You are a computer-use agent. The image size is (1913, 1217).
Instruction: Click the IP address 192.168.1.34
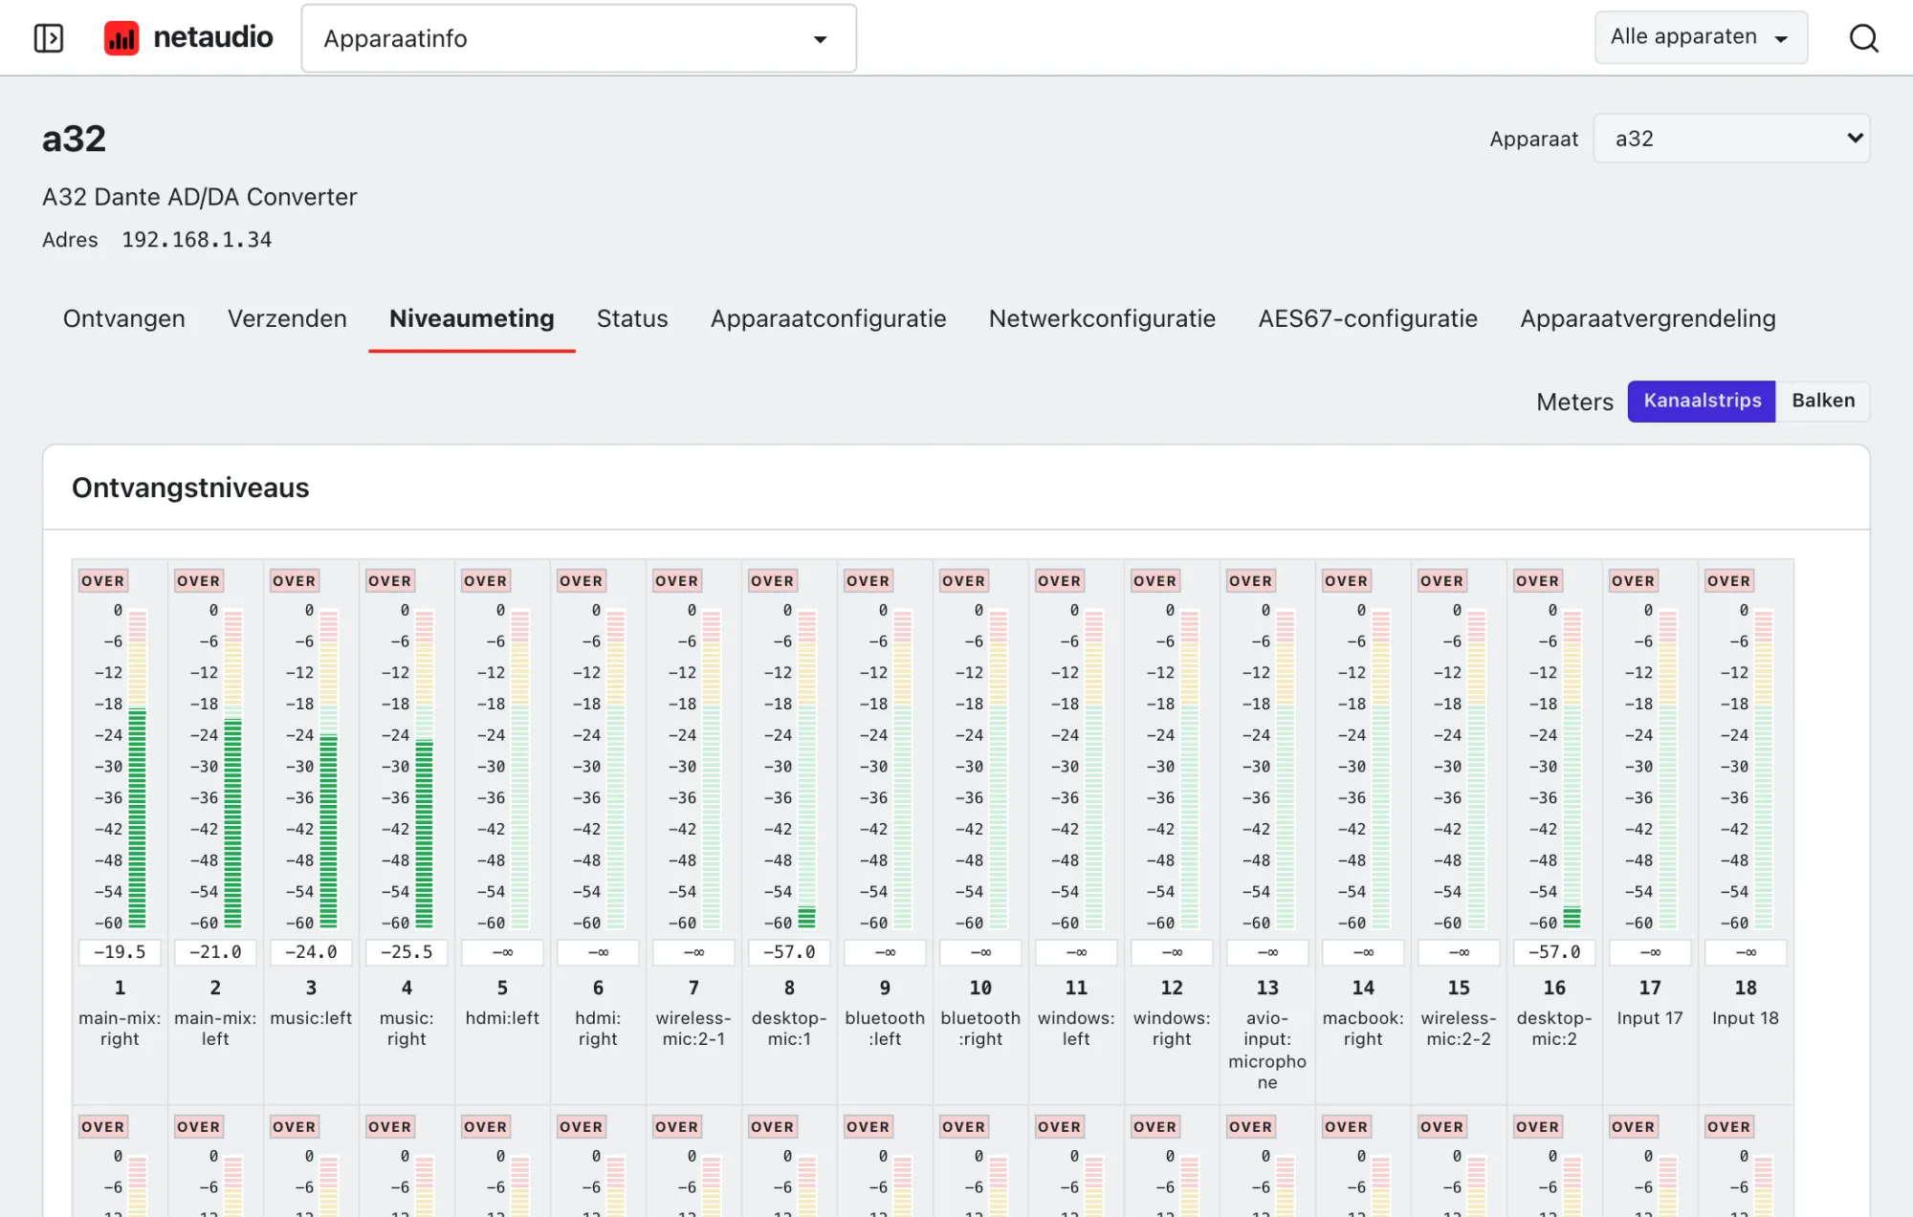197,240
